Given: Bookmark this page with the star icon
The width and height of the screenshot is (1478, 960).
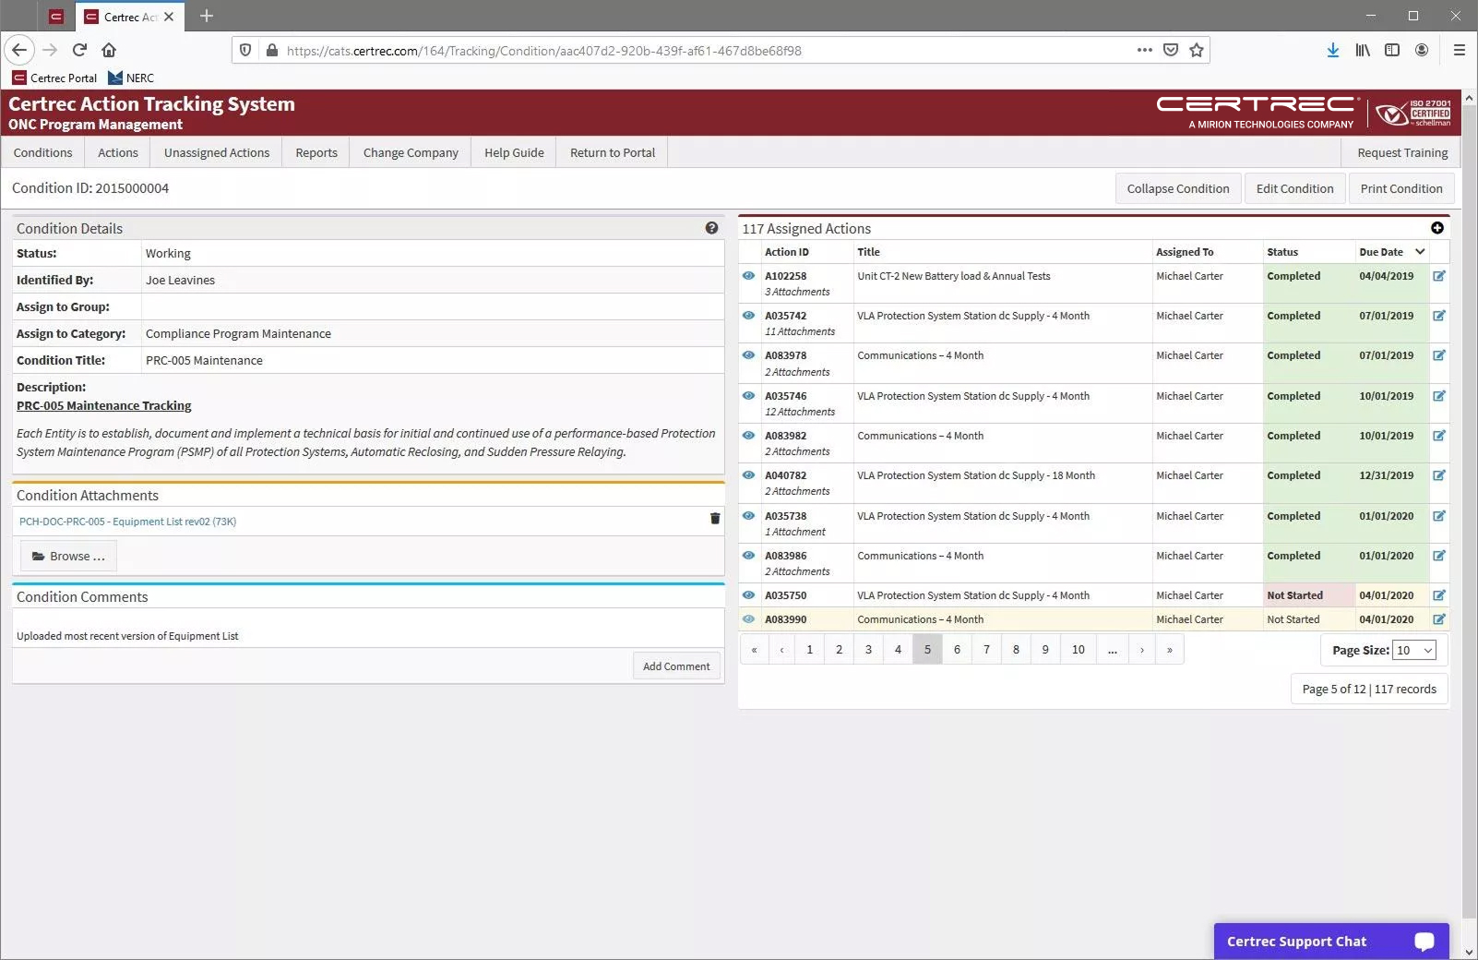Looking at the screenshot, I should (x=1197, y=50).
